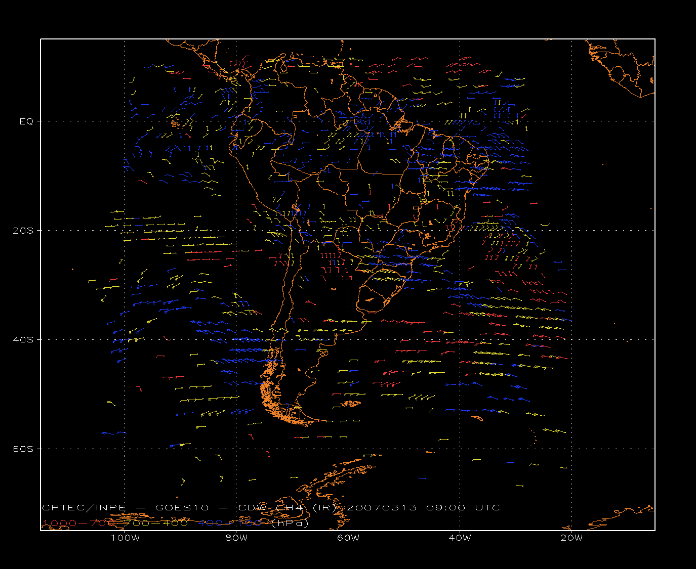Screen dimensions: 696x569
Task: Click the EQ latitude label
Action: coord(26,121)
